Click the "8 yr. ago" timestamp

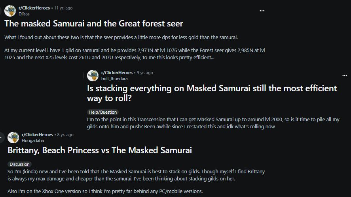point(65,135)
